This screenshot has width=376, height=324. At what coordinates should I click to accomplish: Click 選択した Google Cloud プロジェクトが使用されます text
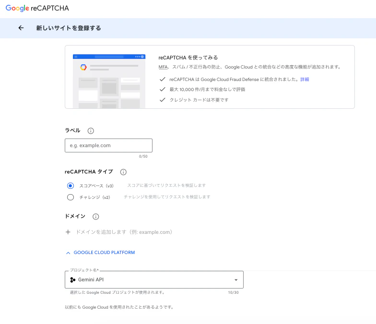[x=117, y=292]
